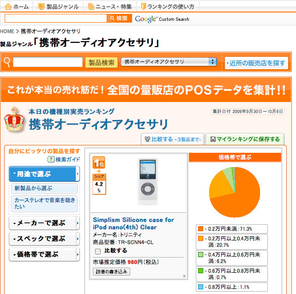
Task: Expand the メーカーで選ぶ section
Action: tap(44, 223)
